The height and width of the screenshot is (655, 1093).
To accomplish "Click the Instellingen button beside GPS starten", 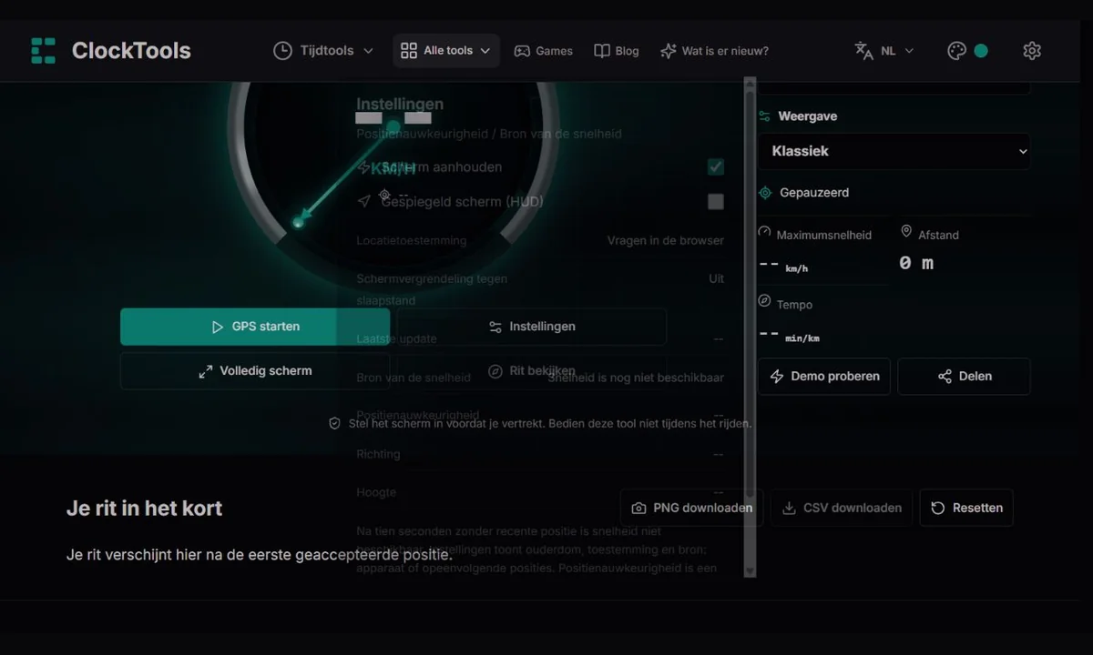I will (x=532, y=327).
